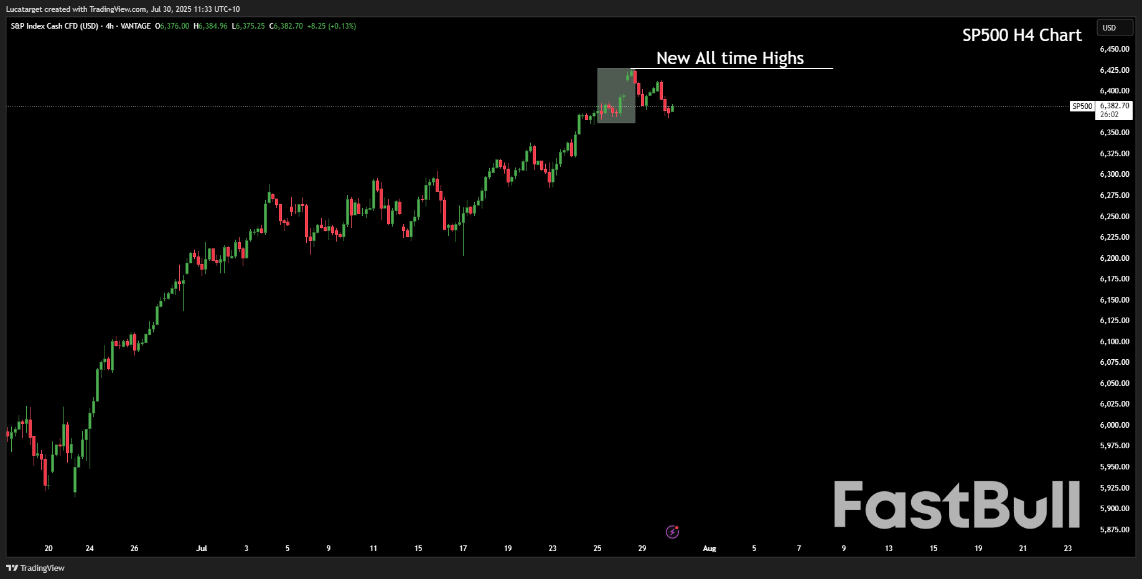The width and height of the screenshot is (1142, 579).
Task: Click the 4h interval in the legend
Action: 110,26
